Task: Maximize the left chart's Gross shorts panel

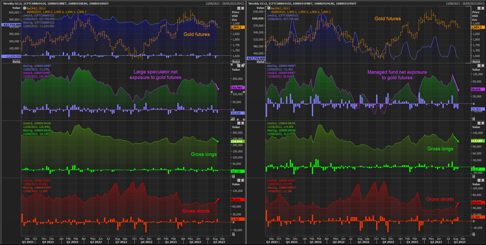Action: point(239,180)
